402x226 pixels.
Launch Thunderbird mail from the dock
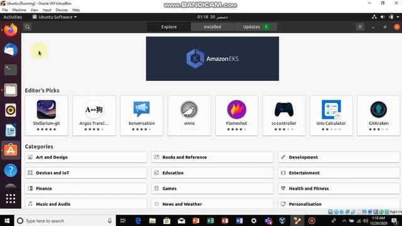pyautogui.click(x=11, y=50)
